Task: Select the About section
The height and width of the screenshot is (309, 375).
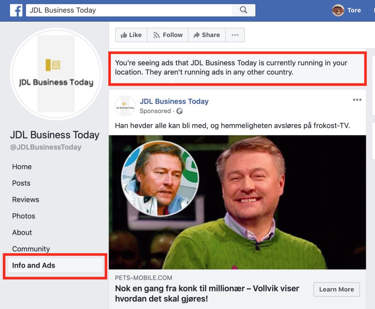Action: point(22,232)
